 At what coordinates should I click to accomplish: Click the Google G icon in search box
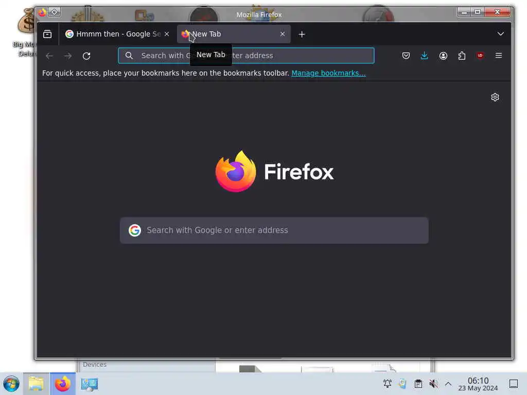tap(135, 230)
